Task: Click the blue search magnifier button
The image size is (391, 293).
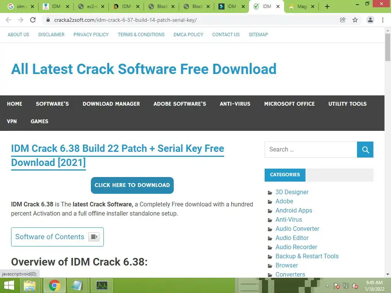Action: [365, 150]
